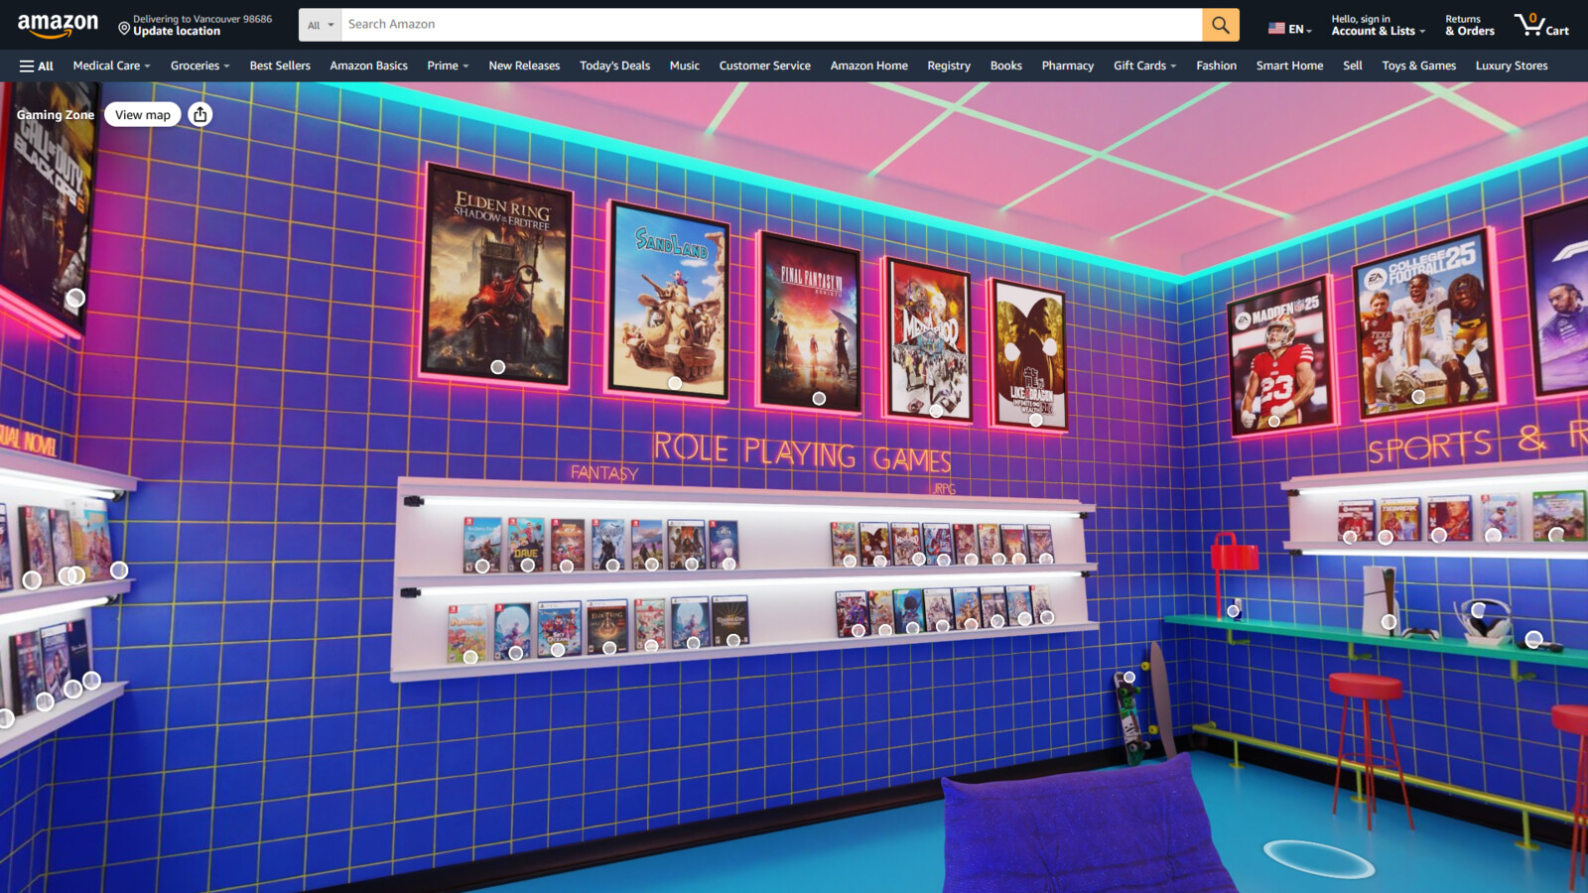Click the View map button
This screenshot has width=1588, height=893.
(143, 114)
